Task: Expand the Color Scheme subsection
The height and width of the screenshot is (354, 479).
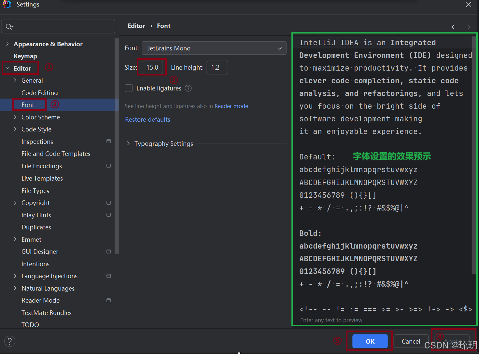Action: tap(15, 117)
